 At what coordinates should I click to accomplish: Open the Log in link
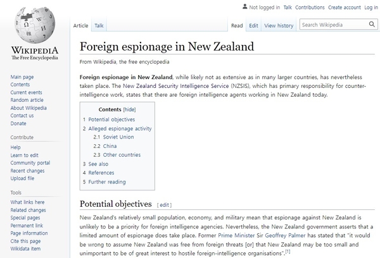pyautogui.click(x=370, y=8)
